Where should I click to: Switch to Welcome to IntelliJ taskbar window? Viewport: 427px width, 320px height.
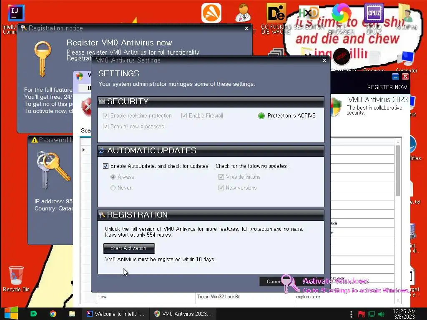(x=116, y=314)
